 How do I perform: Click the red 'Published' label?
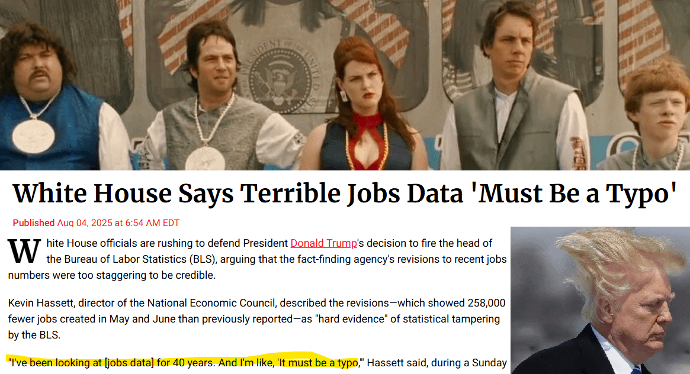(33, 223)
